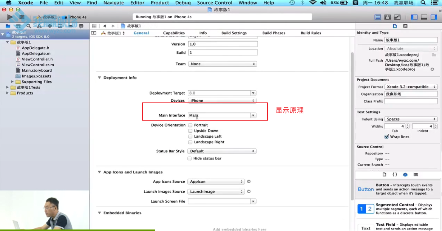The height and width of the screenshot is (231, 442).
Task: Open the Source Control menu
Action: (x=215, y=3)
